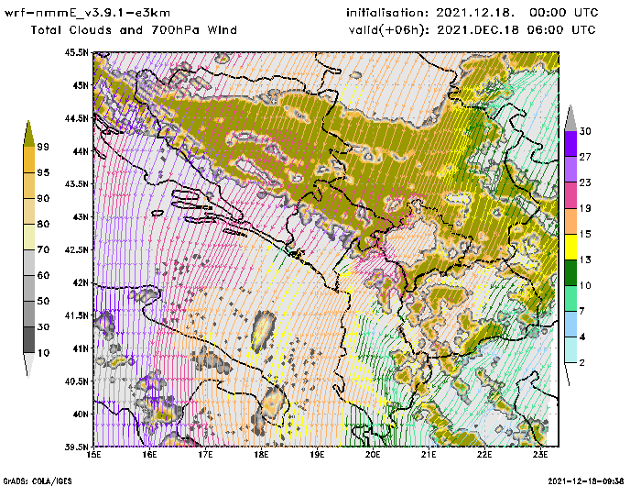641x486 pixels.
Task: Select the '2021-12-18-09:38' timestamp
Action: coord(586,481)
